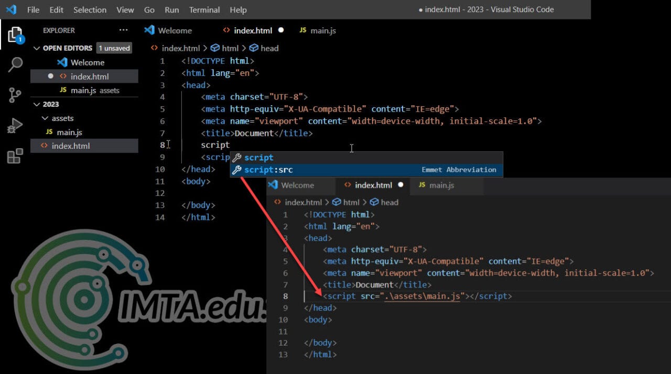Open main.js in the assets folder tree
671x374 pixels.
click(x=69, y=132)
